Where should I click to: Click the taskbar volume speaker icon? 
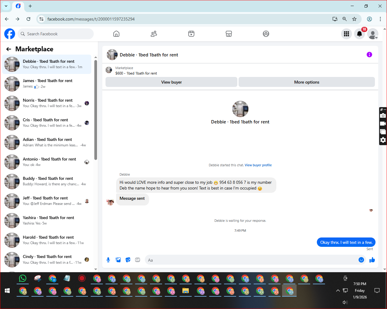(x=345, y=302)
